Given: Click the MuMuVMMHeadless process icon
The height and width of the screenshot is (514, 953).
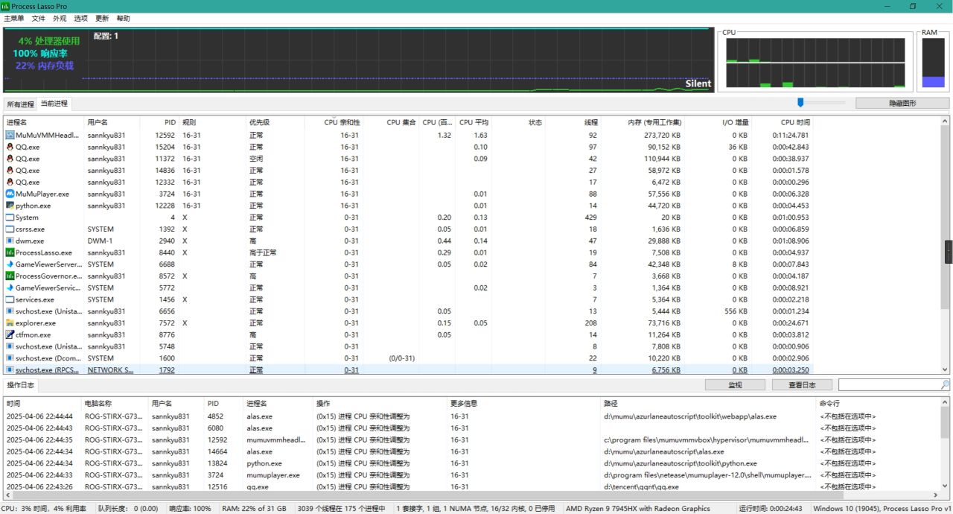Looking at the screenshot, I should click(x=10, y=135).
